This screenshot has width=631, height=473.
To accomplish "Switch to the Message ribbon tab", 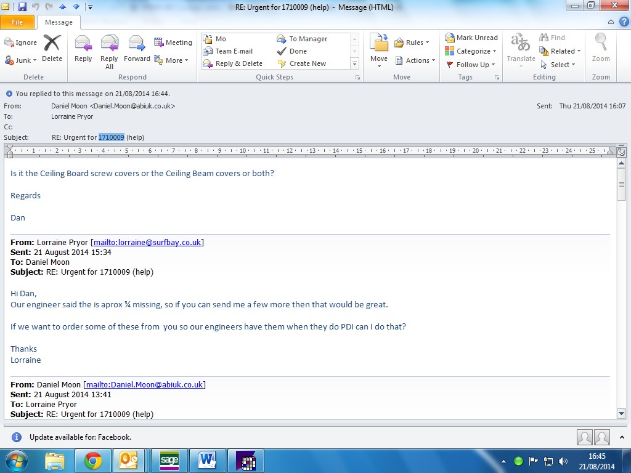I will 59,22.
